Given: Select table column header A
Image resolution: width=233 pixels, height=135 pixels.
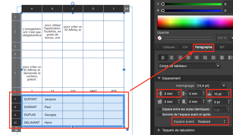Looking at the screenshot, I should [32, 9].
